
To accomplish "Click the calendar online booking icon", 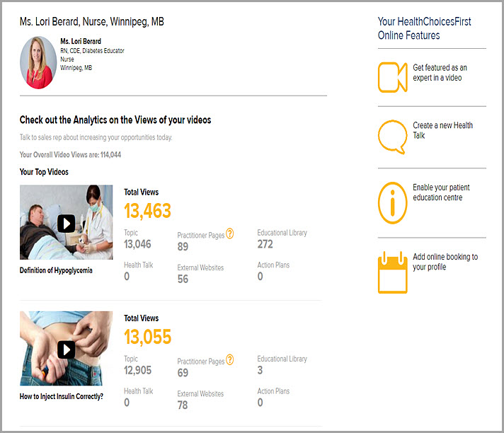I will point(392,272).
